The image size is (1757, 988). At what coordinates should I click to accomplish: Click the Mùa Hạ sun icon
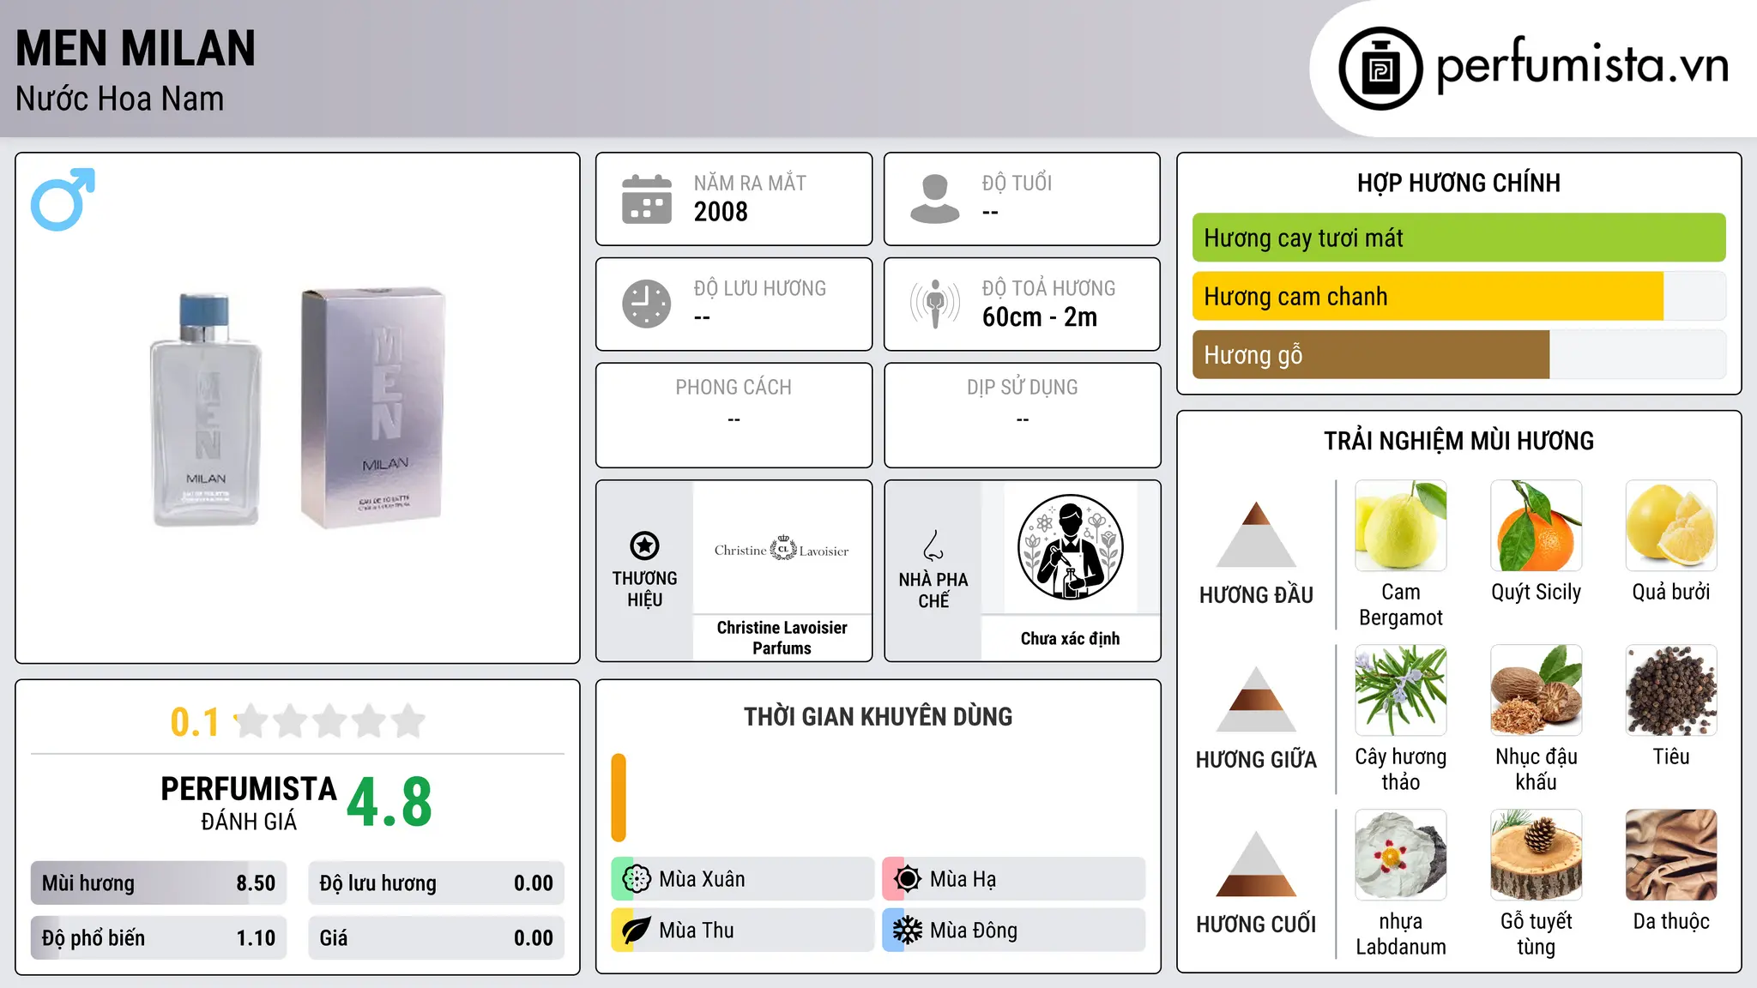coord(908,879)
